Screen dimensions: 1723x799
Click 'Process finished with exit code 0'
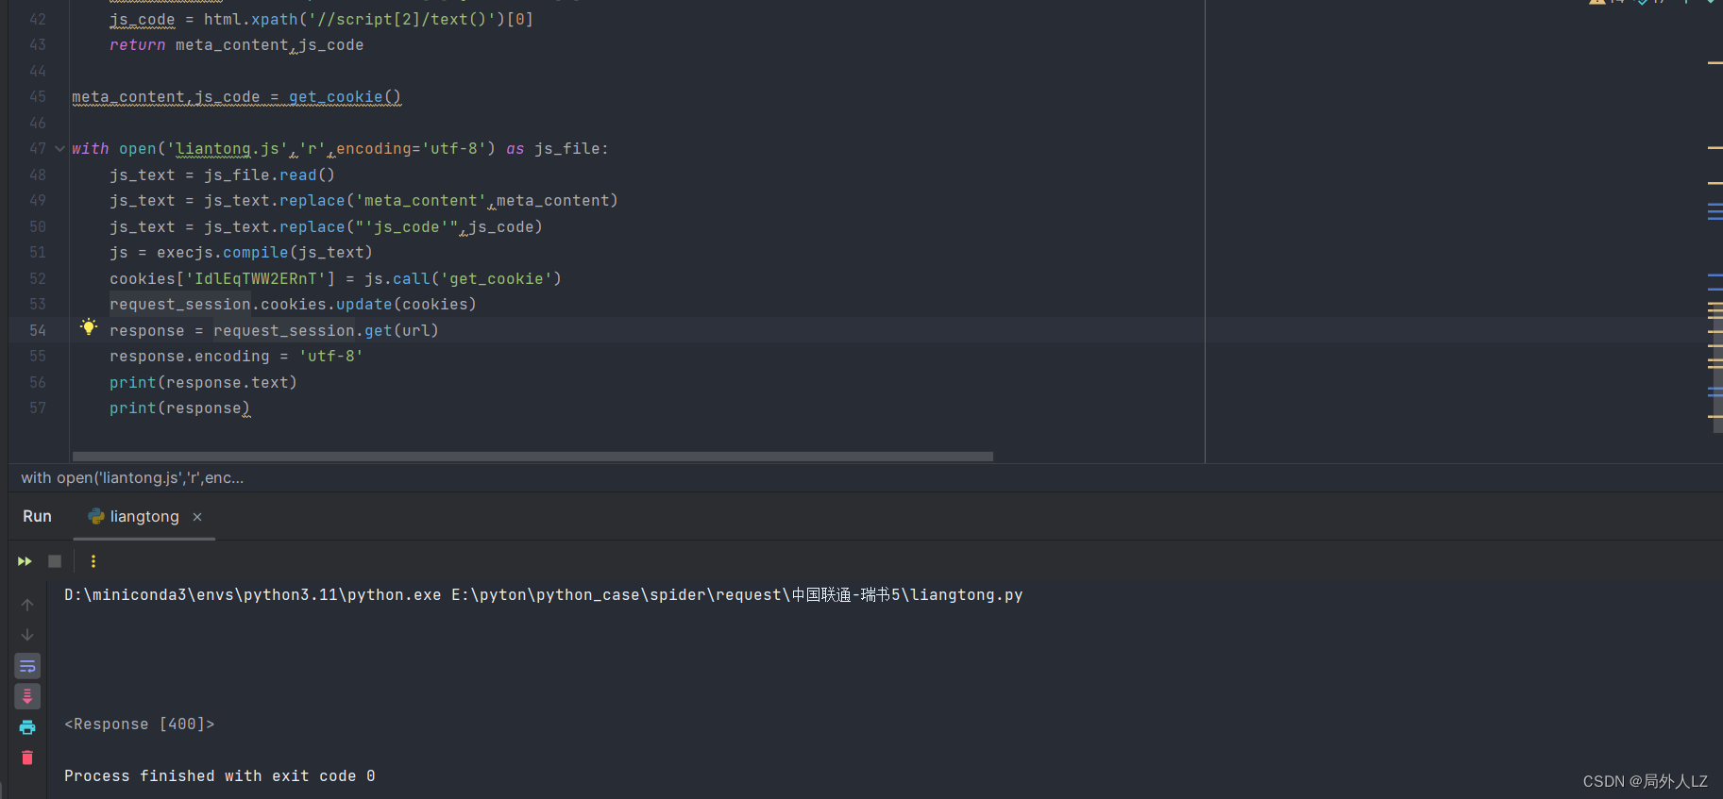click(x=220, y=776)
